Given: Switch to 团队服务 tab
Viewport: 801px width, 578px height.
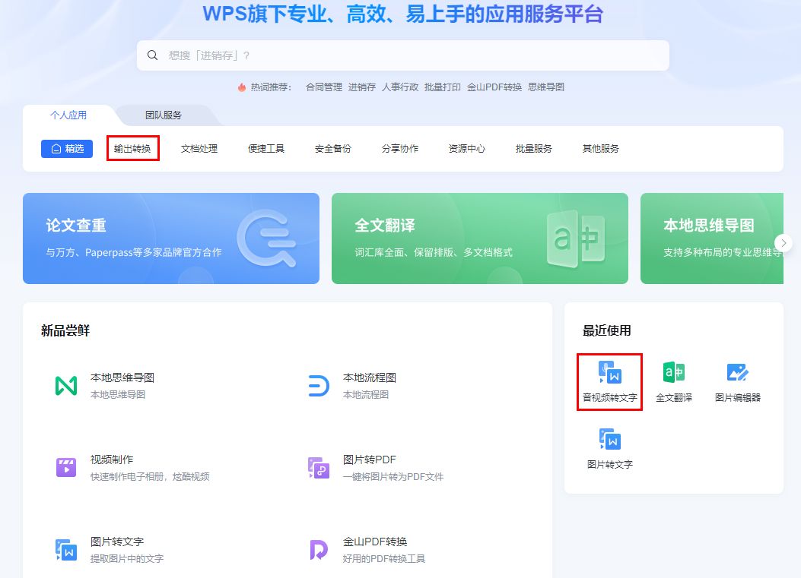Looking at the screenshot, I should 164,115.
